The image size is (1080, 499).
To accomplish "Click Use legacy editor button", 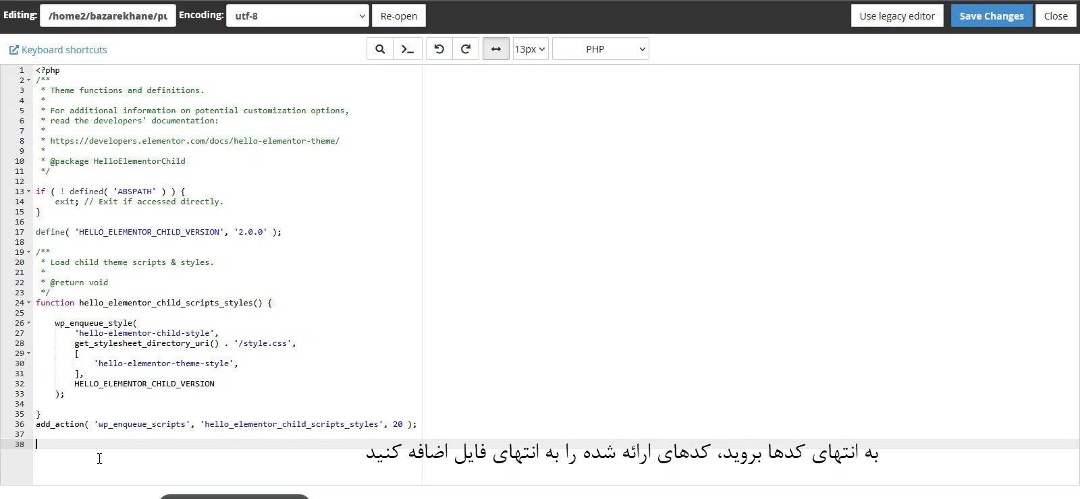I will [897, 16].
